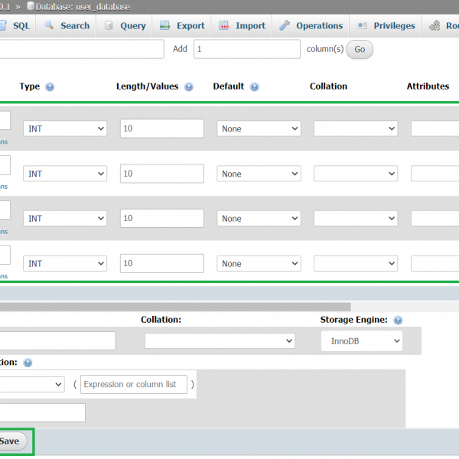Open the first row Type dropdown

65,129
